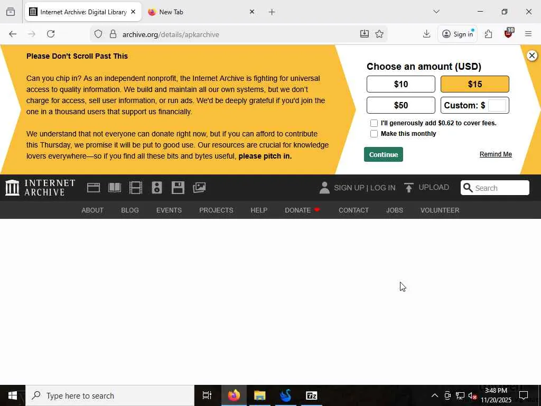This screenshot has width=541, height=406.
Task: Open the PROJECTS menu item
Action: coord(216,210)
